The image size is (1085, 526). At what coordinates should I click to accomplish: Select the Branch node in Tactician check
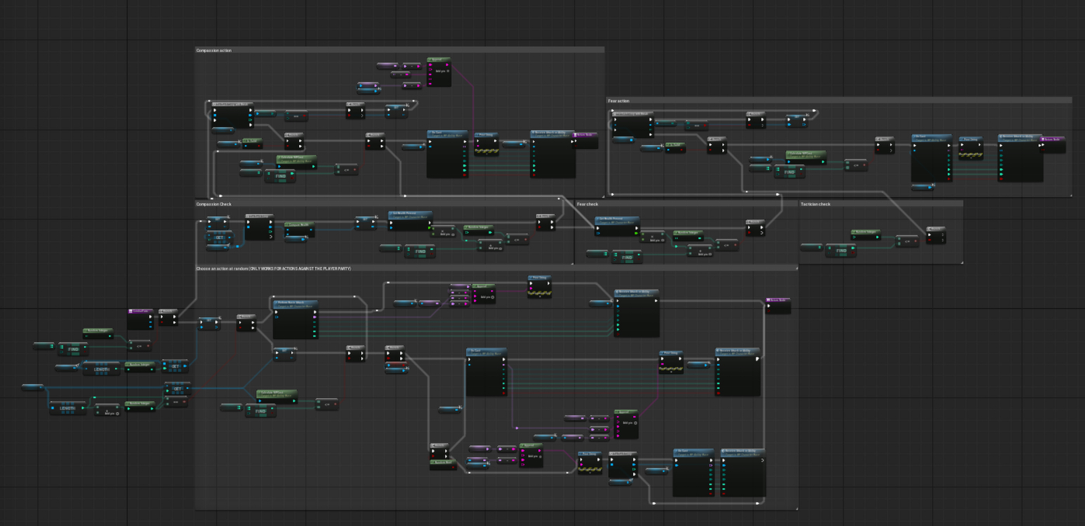click(936, 230)
